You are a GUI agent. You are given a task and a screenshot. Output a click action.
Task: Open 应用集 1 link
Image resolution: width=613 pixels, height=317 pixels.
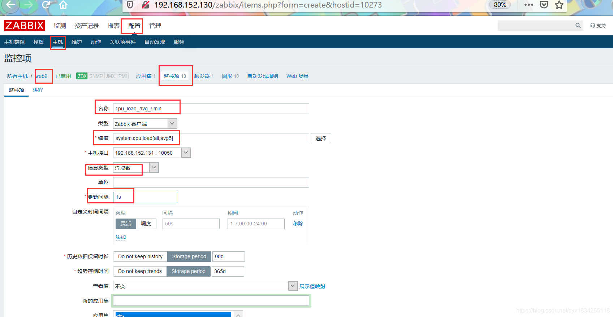pos(146,76)
